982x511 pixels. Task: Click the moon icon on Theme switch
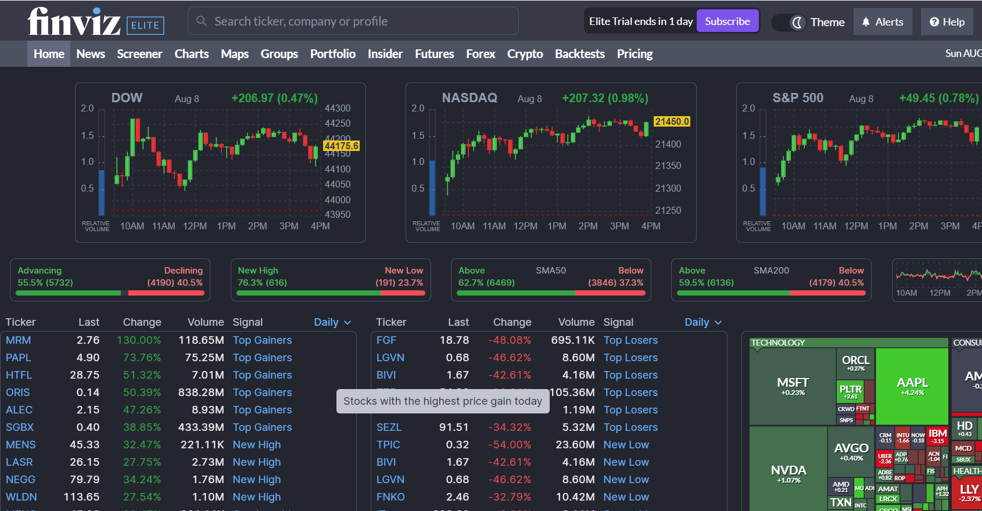(798, 22)
